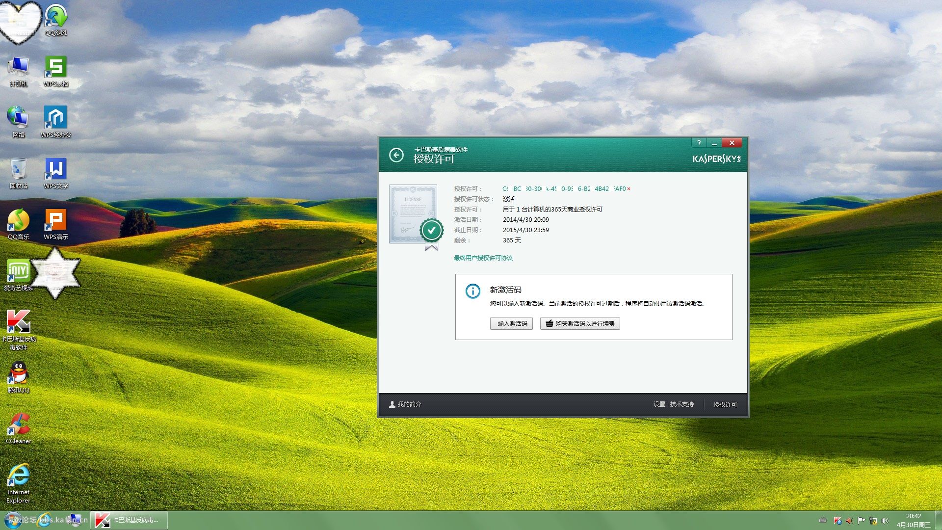This screenshot has height=530, width=942.
Task: Open 回收站 recycle bin icon
Action: click(19, 173)
